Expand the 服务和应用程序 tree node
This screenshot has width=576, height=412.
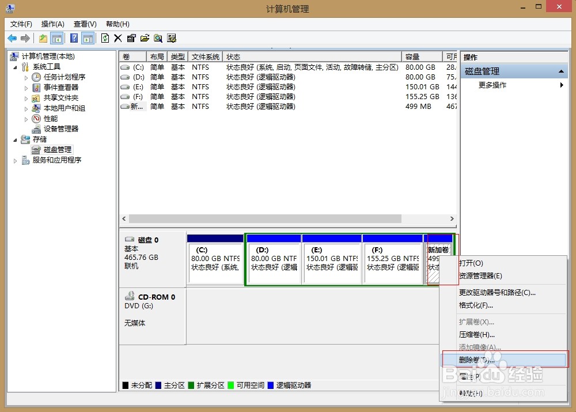pyautogui.click(x=16, y=160)
